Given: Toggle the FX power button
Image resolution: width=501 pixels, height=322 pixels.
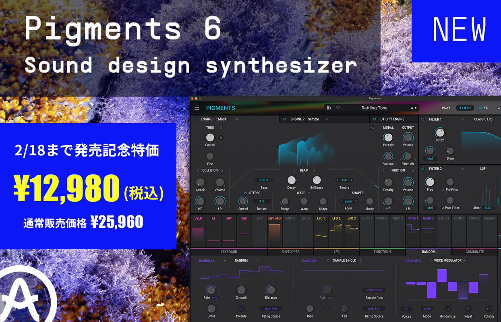Looking at the screenshot, I should (x=480, y=108).
